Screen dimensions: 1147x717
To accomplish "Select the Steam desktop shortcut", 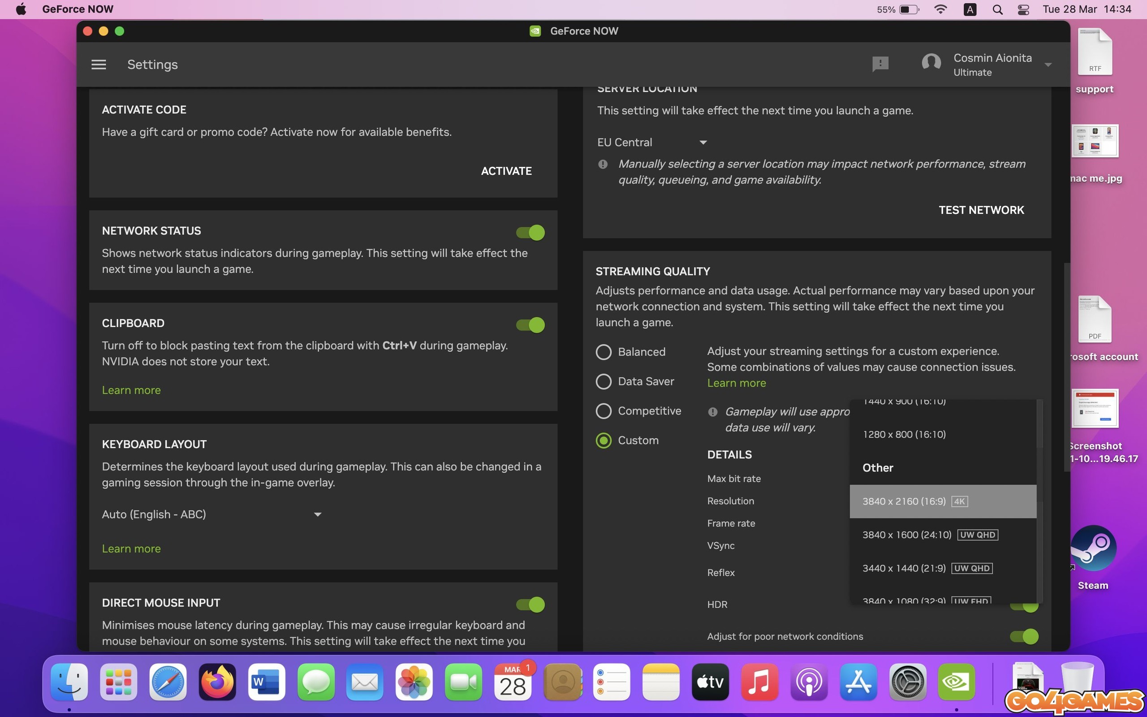I will click(x=1093, y=557).
